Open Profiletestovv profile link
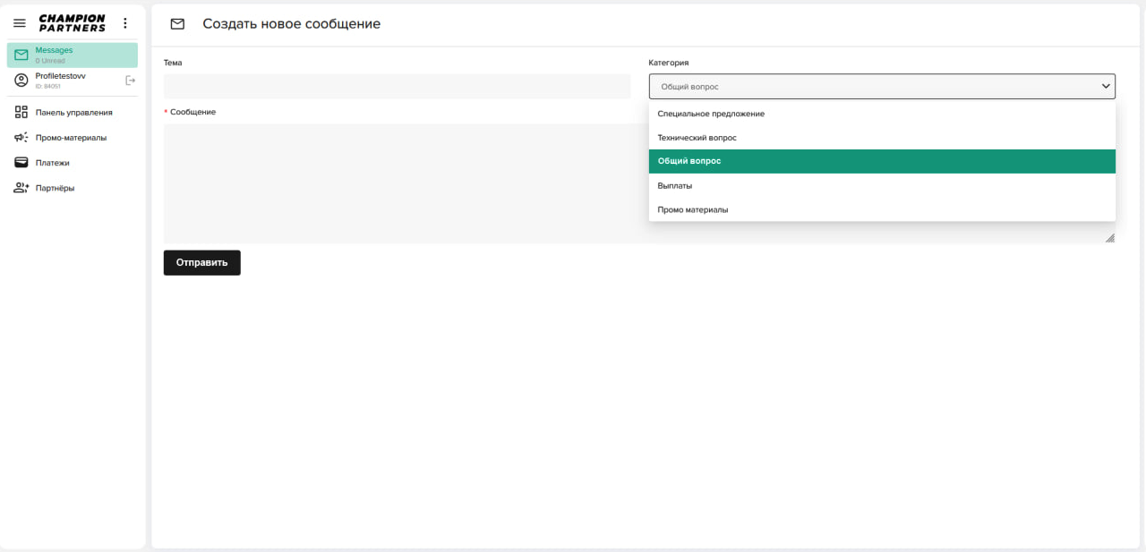 point(61,77)
